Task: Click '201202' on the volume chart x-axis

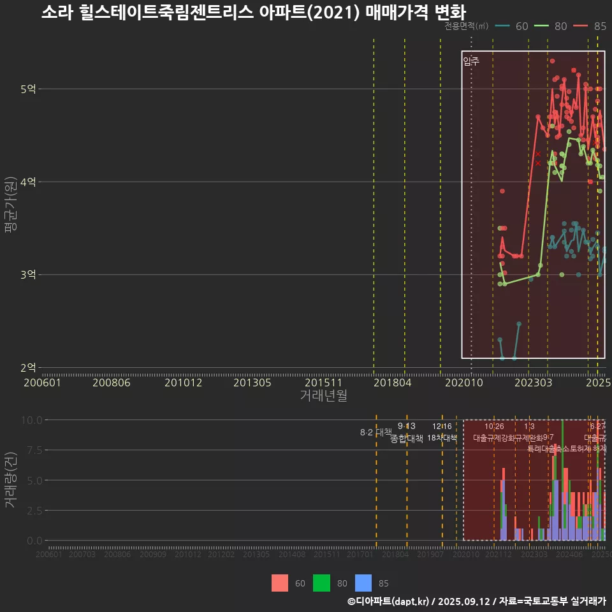Action: click(221, 554)
